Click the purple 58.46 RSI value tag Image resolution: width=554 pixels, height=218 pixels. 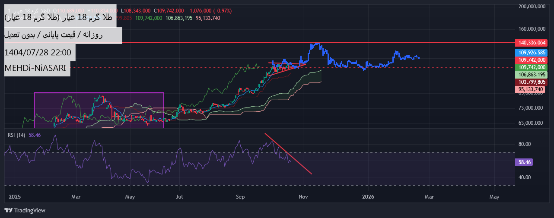pyautogui.click(x=524, y=162)
